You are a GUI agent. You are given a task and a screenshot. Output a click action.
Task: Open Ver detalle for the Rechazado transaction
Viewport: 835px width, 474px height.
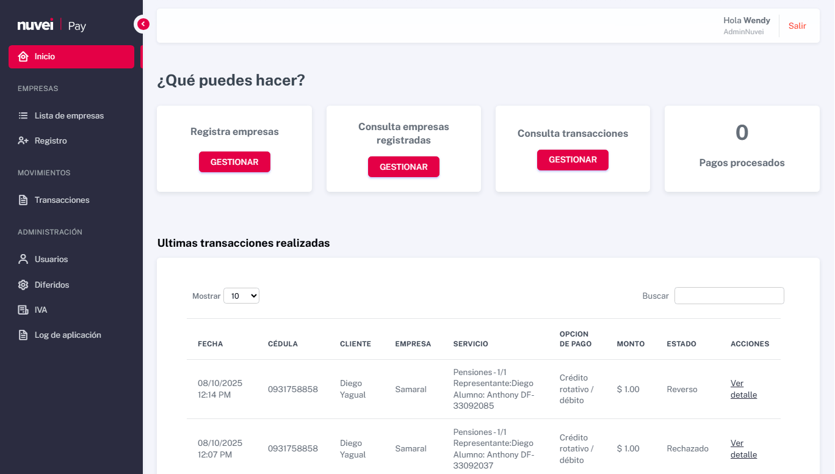[x=743, y=448]
